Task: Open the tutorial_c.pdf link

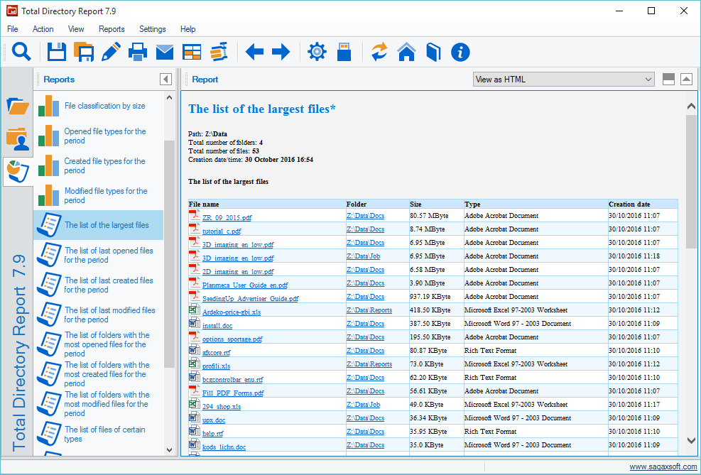Action: pyautogui.click(x=222, y=231)
